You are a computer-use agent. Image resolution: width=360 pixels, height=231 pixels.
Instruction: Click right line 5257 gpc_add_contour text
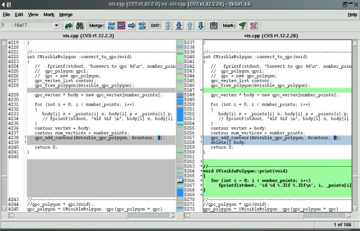point(276,138)
